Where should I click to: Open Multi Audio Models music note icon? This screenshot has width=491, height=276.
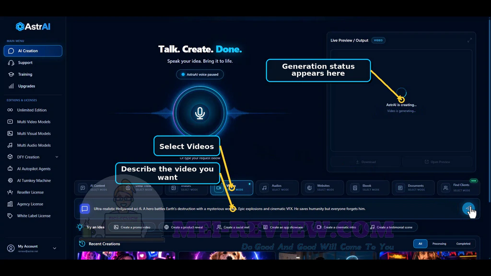pyautogui.click(x=10, y=145)
